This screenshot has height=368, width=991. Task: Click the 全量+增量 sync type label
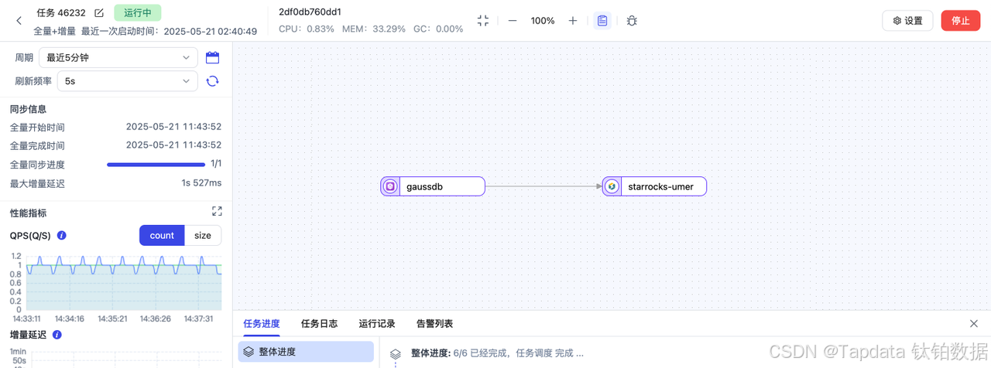[x=54, y=32]
